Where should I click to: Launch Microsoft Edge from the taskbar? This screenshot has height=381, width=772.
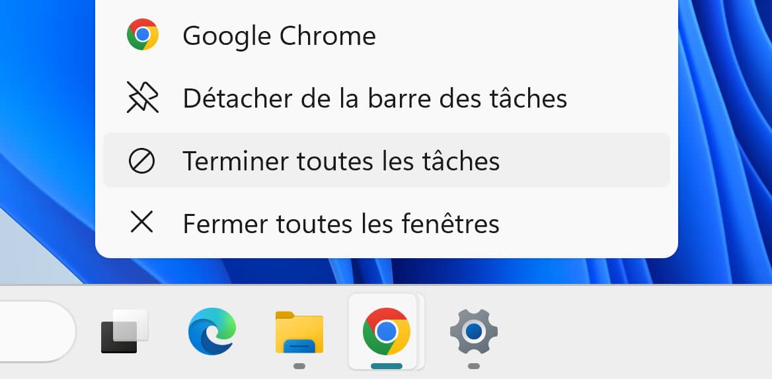[210, 331]
